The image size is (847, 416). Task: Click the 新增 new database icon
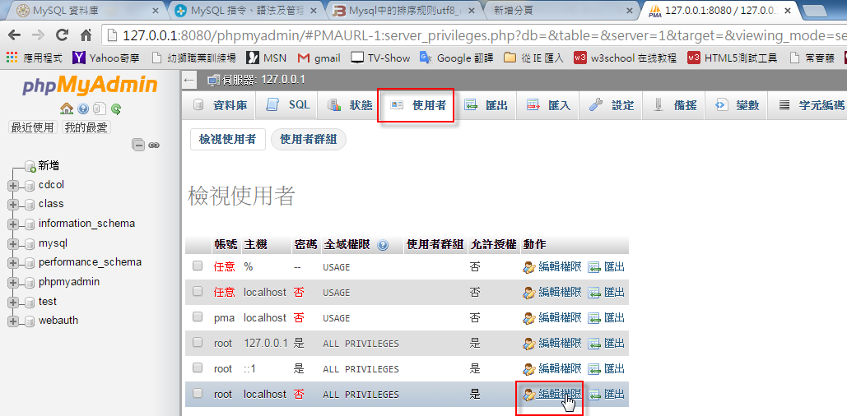(x=30, y=166)
